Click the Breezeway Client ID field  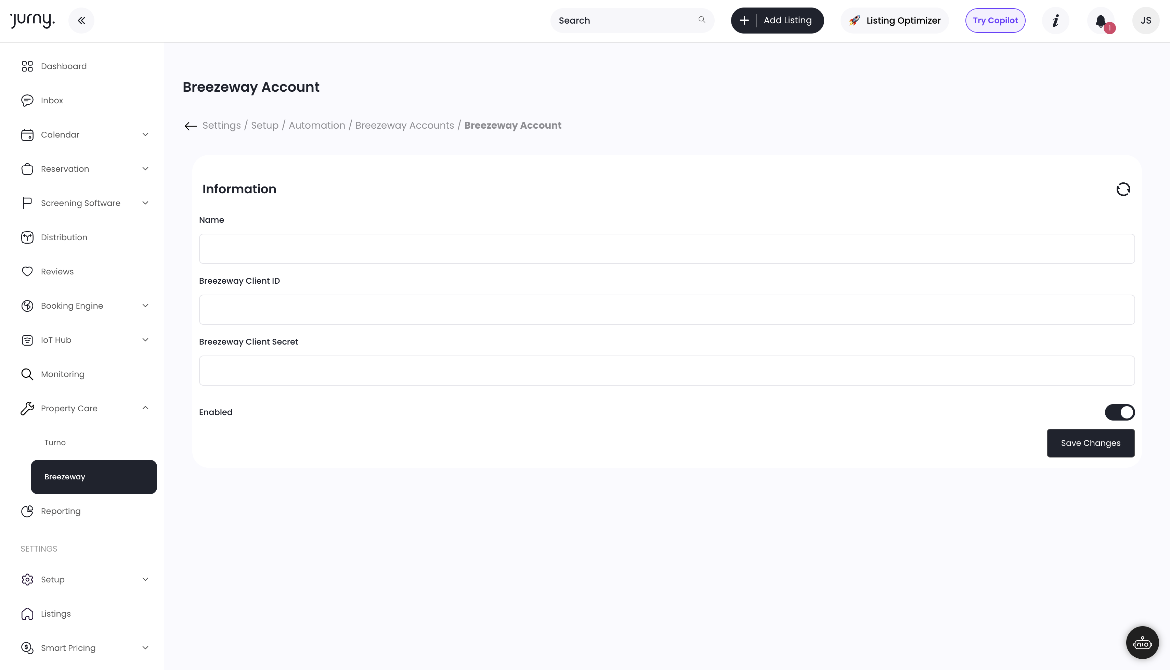coord(666,310)
